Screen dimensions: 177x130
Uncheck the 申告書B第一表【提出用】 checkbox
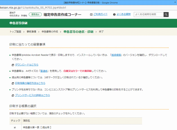15,128
